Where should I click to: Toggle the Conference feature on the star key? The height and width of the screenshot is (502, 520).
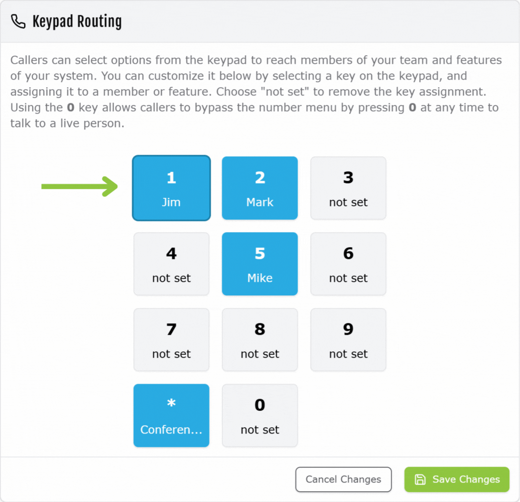tap(171, 416)
